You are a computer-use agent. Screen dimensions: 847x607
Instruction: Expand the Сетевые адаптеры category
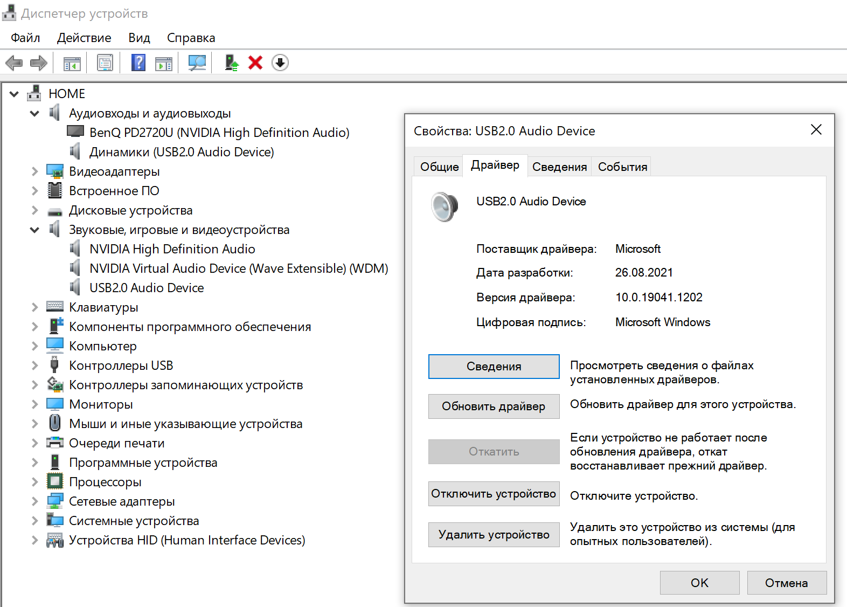click(34, 501)
